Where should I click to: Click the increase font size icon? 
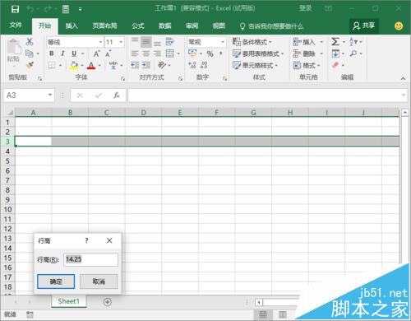coord(96,53)
